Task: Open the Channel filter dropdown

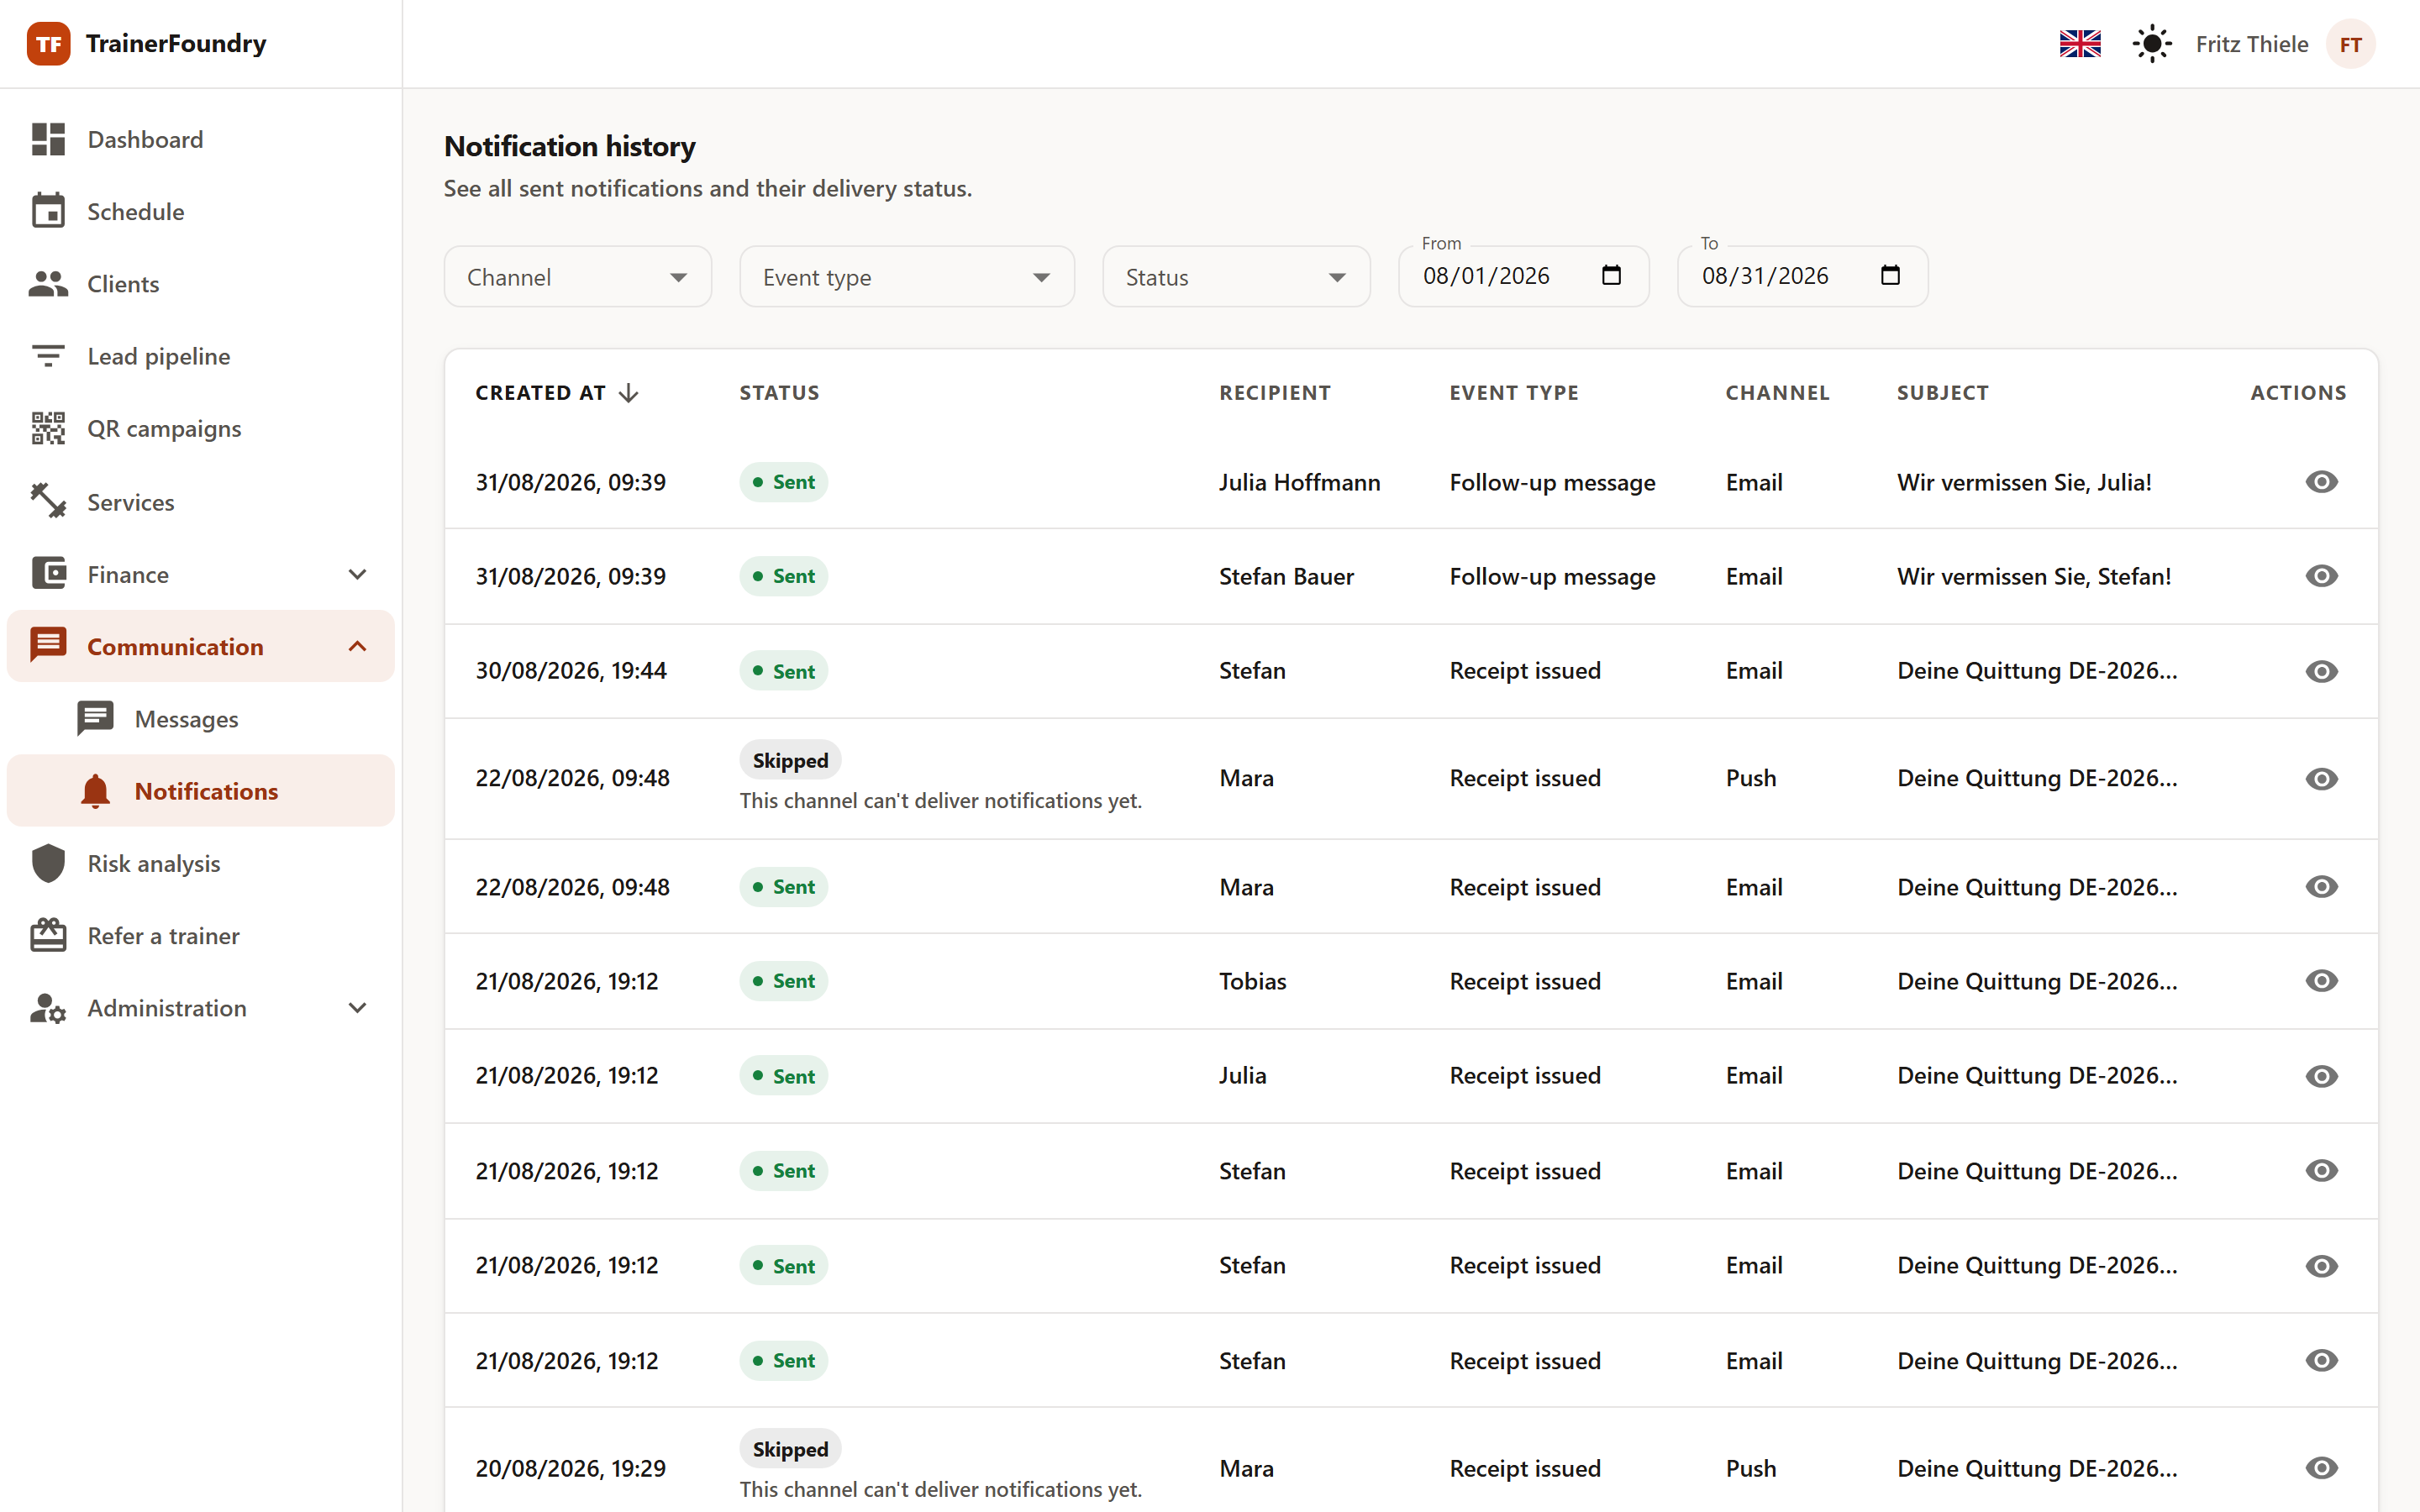Action: [x=578, y=277]
